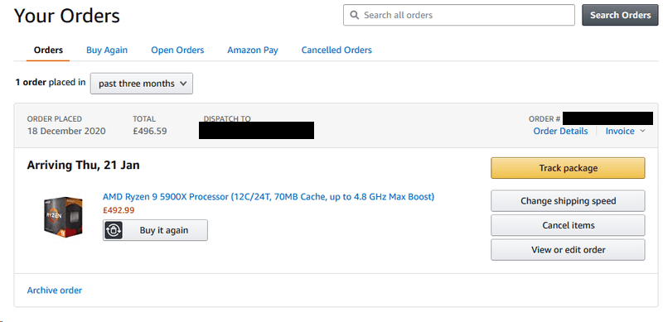Click the Archive order link
The image size is (663, 322).
[x=55, y=291]
